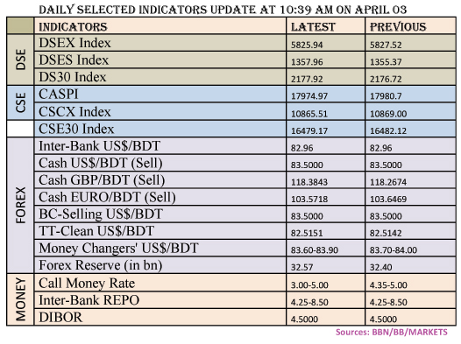Click the DSEX Index latest value 5825.94
The image size is (461, 344).
click(307, 45)
